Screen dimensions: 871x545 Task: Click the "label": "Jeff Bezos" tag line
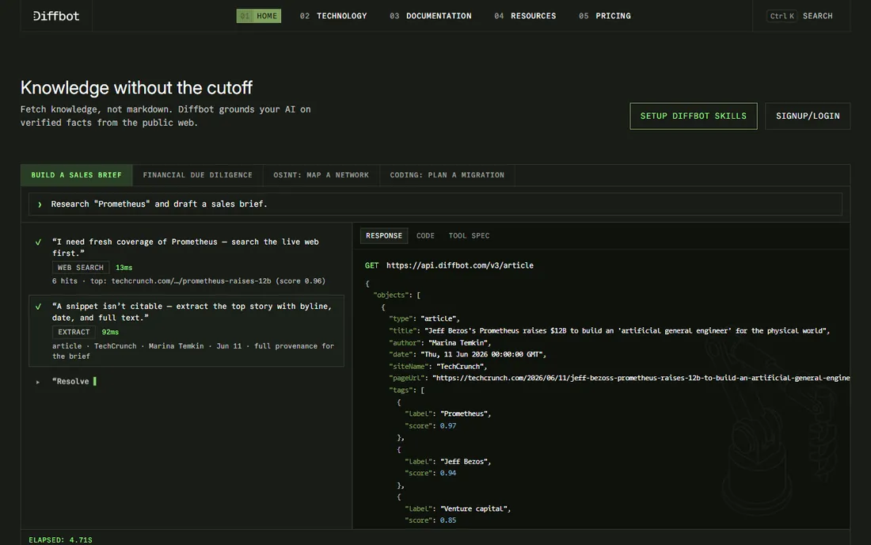click(447, 462)
